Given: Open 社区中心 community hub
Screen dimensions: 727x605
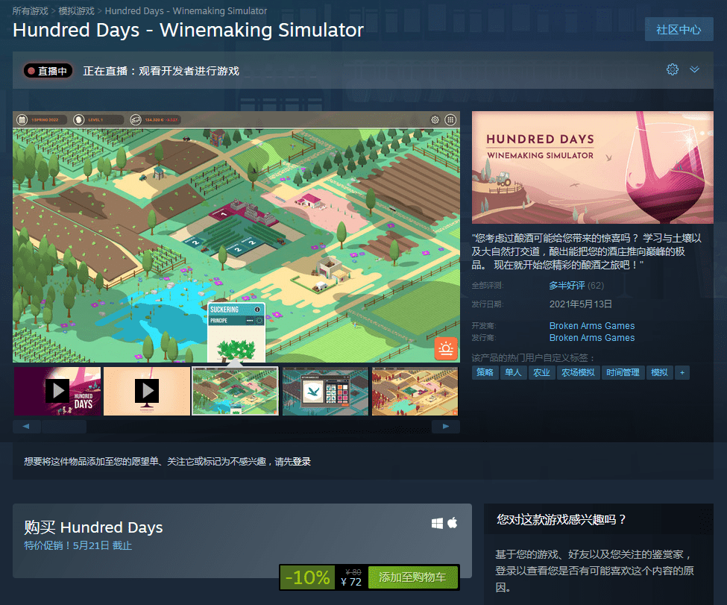Looking at the screenshot, I should pyautogui.click(x=679, y=30).
